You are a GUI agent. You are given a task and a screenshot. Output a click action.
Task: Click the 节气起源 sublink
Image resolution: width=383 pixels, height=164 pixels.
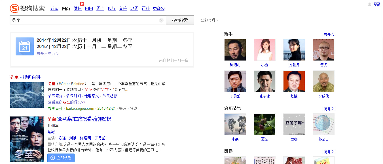click(x=110, y=96)
